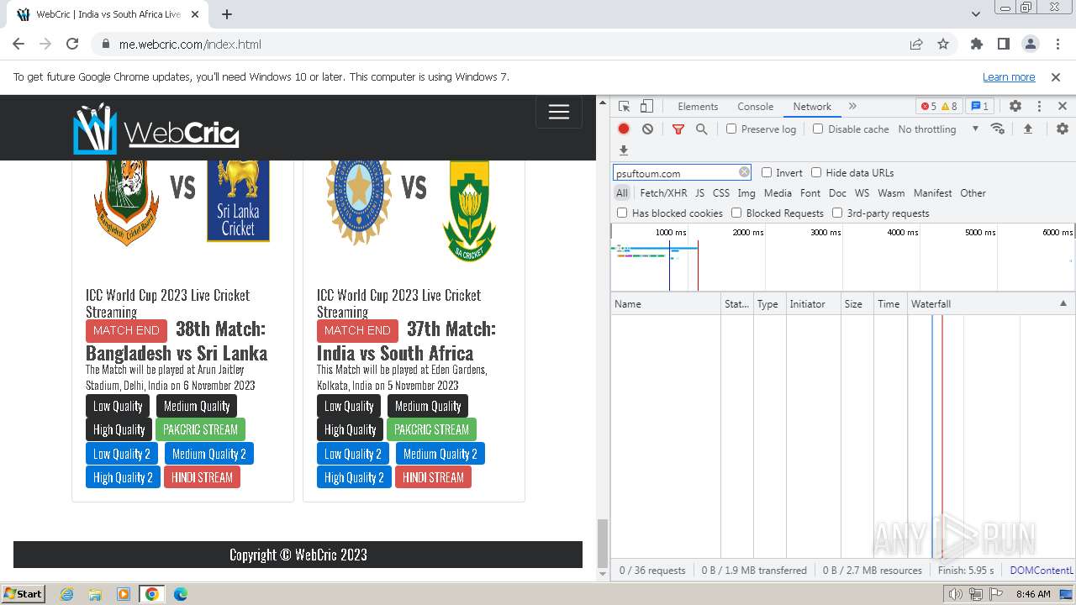
Task: Clear the network log
Action: tap(647, 129)
